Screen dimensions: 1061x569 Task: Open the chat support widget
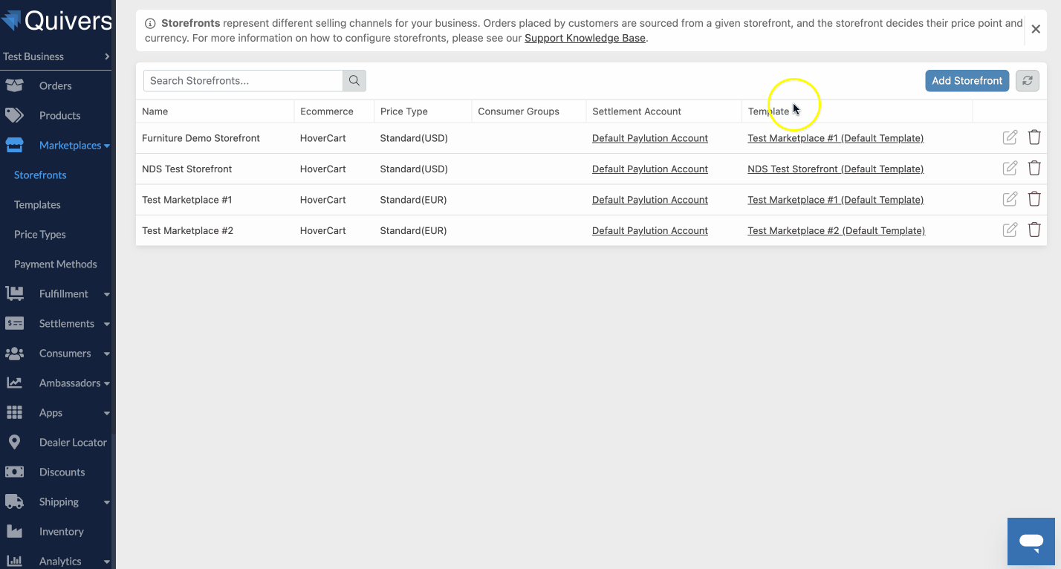click(1031, 542)
